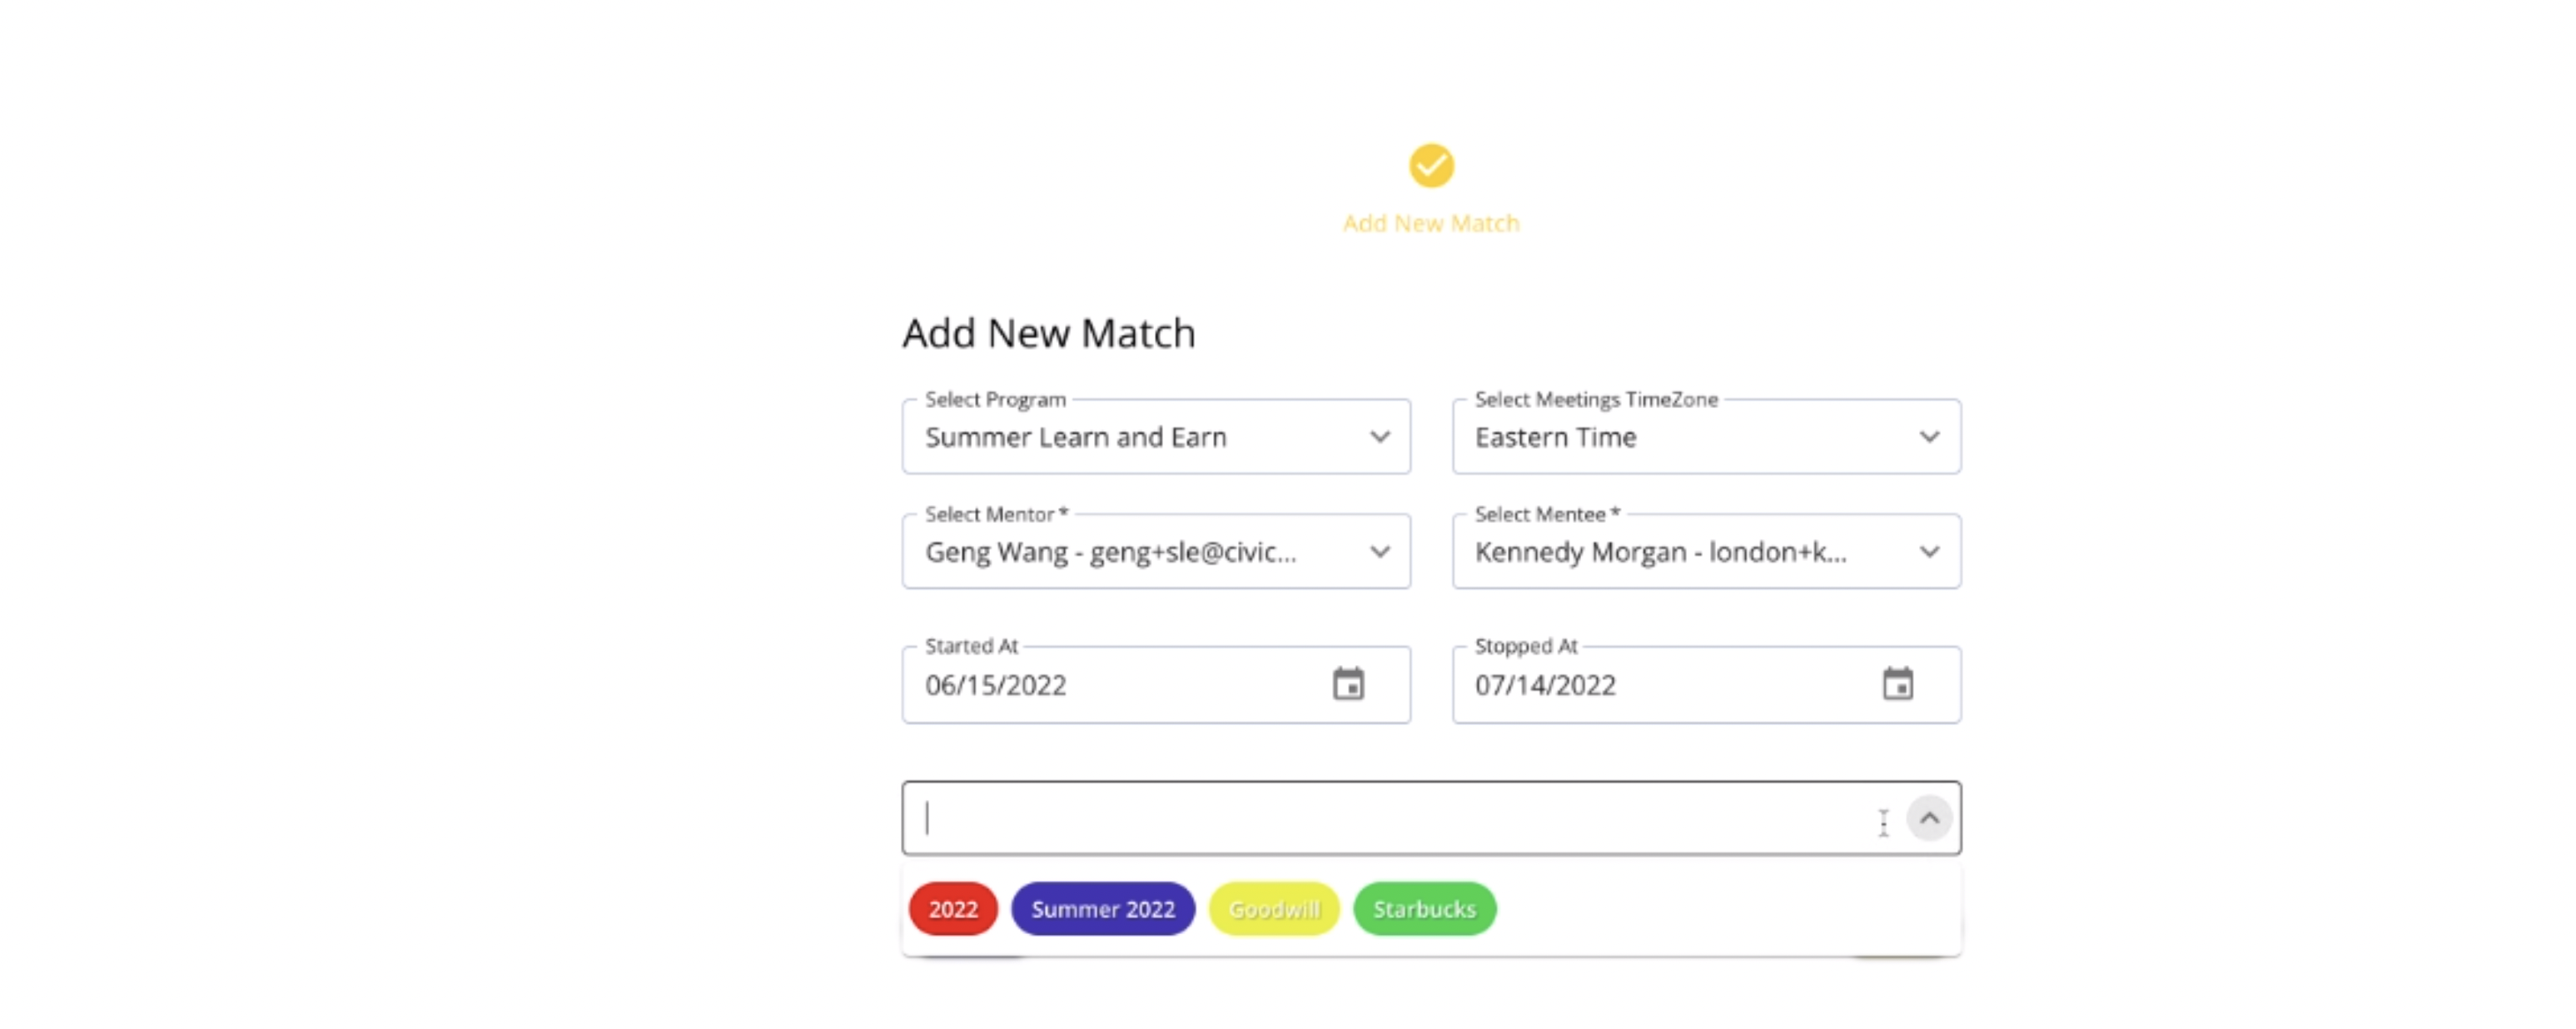The height and width of the screenshot is (1029, 2576).
Task: Pick the yellow Goodwill tag
Action: pyautogui.click(x=1274, y=909)
